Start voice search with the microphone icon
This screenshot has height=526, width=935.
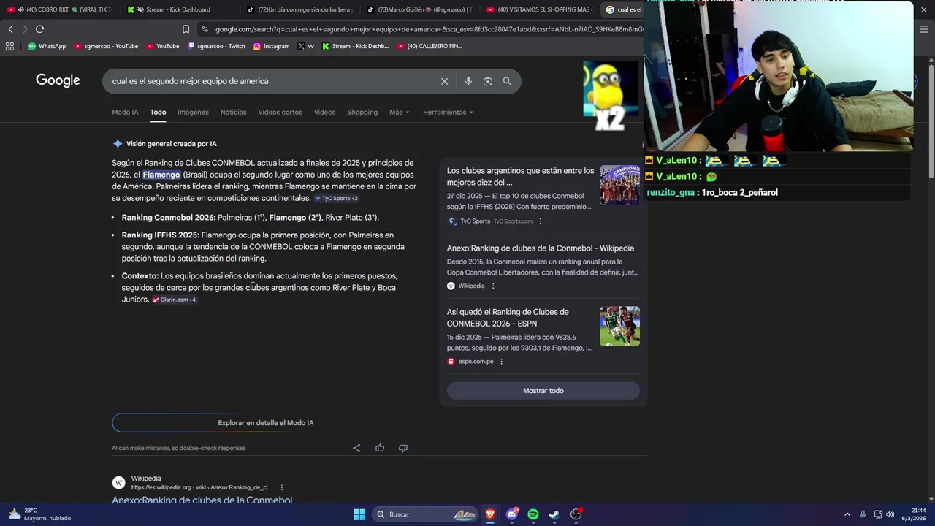pos(468,81)
